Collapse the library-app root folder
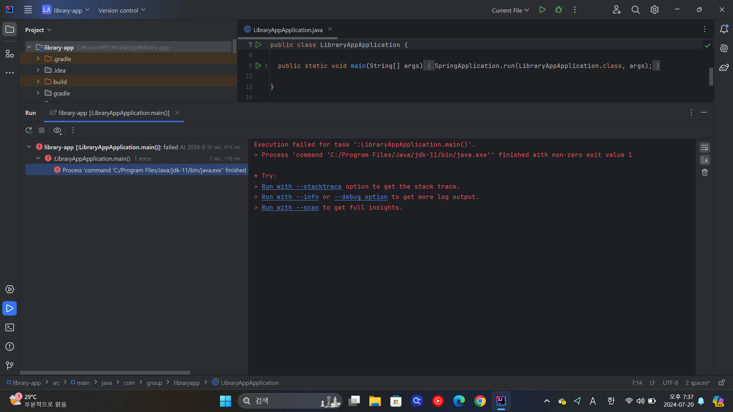Image resolution: width=733 pixels, height=412 pixels. 29,47
